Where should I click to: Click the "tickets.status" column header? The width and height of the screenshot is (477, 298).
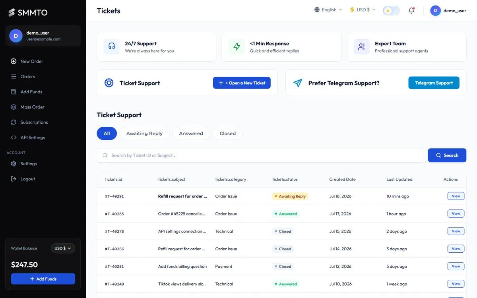click(285, 179)
